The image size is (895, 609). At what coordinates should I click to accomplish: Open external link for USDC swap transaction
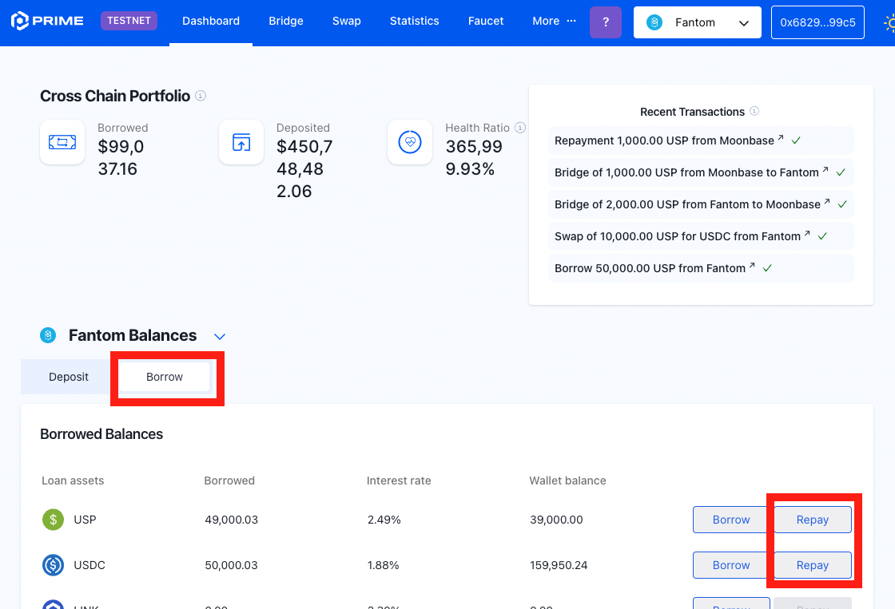807,234
